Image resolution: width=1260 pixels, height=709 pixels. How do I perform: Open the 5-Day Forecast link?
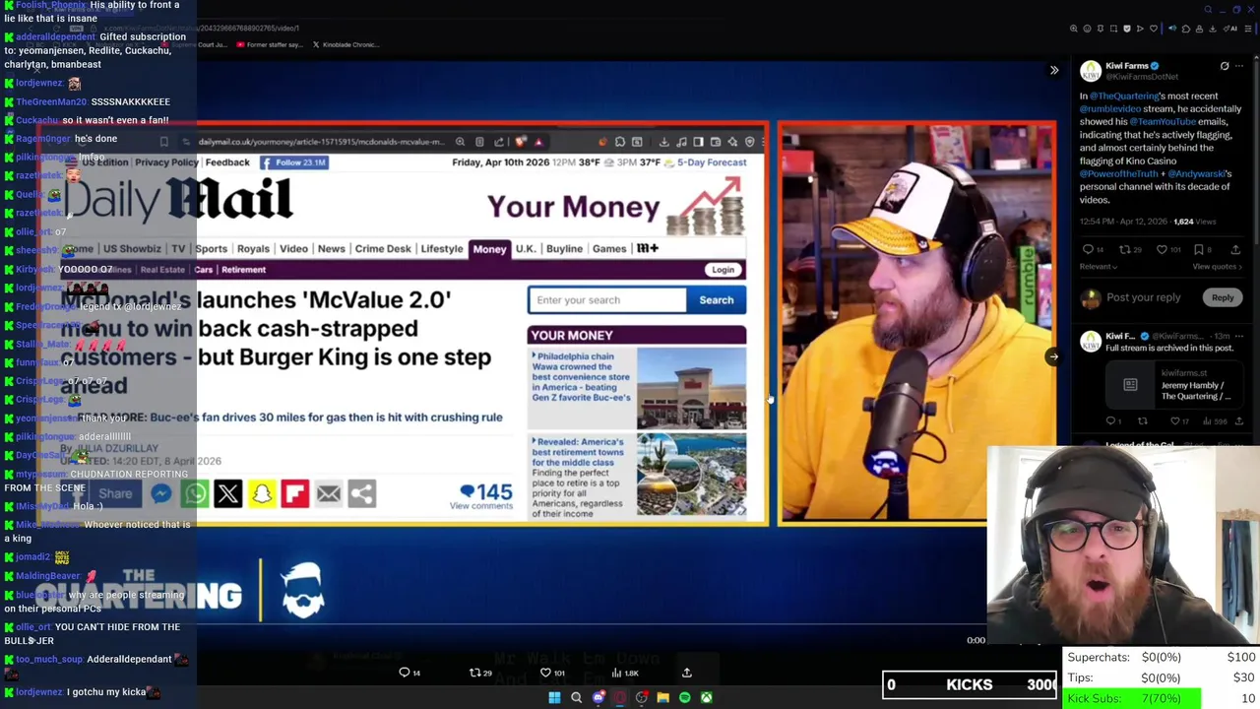[x=712, y=162]
